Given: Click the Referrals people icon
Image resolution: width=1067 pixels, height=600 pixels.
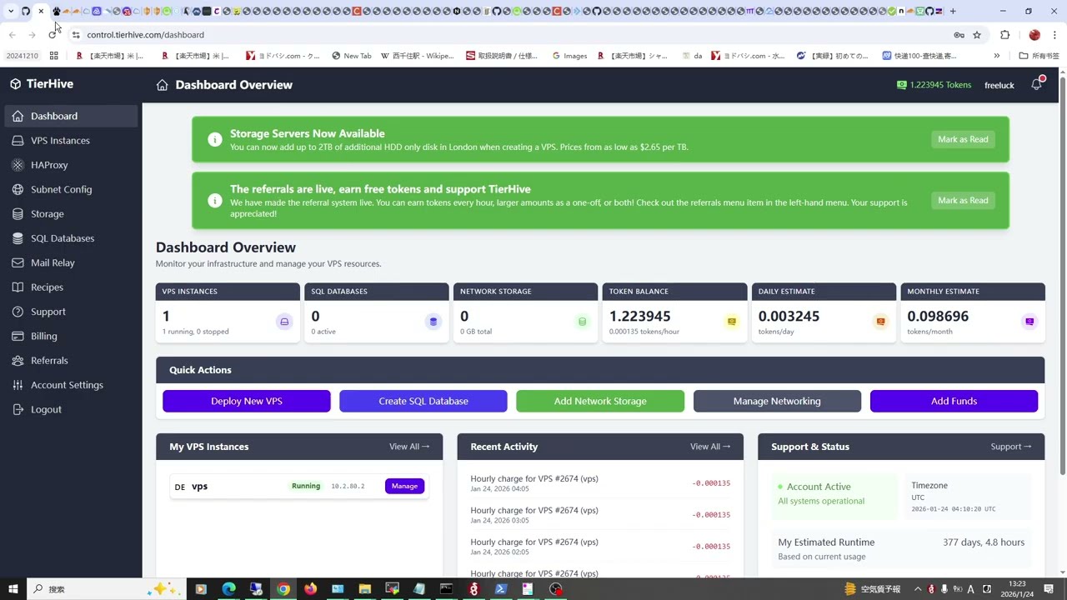Looking at the screenshot, I should click(18, 361).
